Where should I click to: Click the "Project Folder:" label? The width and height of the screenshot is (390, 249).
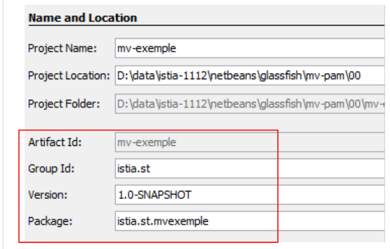click(x=64, y=104)
